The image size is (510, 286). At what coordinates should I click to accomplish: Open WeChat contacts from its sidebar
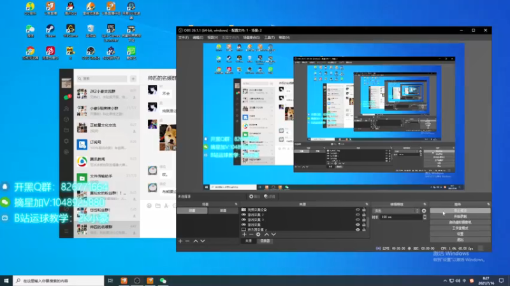click(x=66, y=109)
